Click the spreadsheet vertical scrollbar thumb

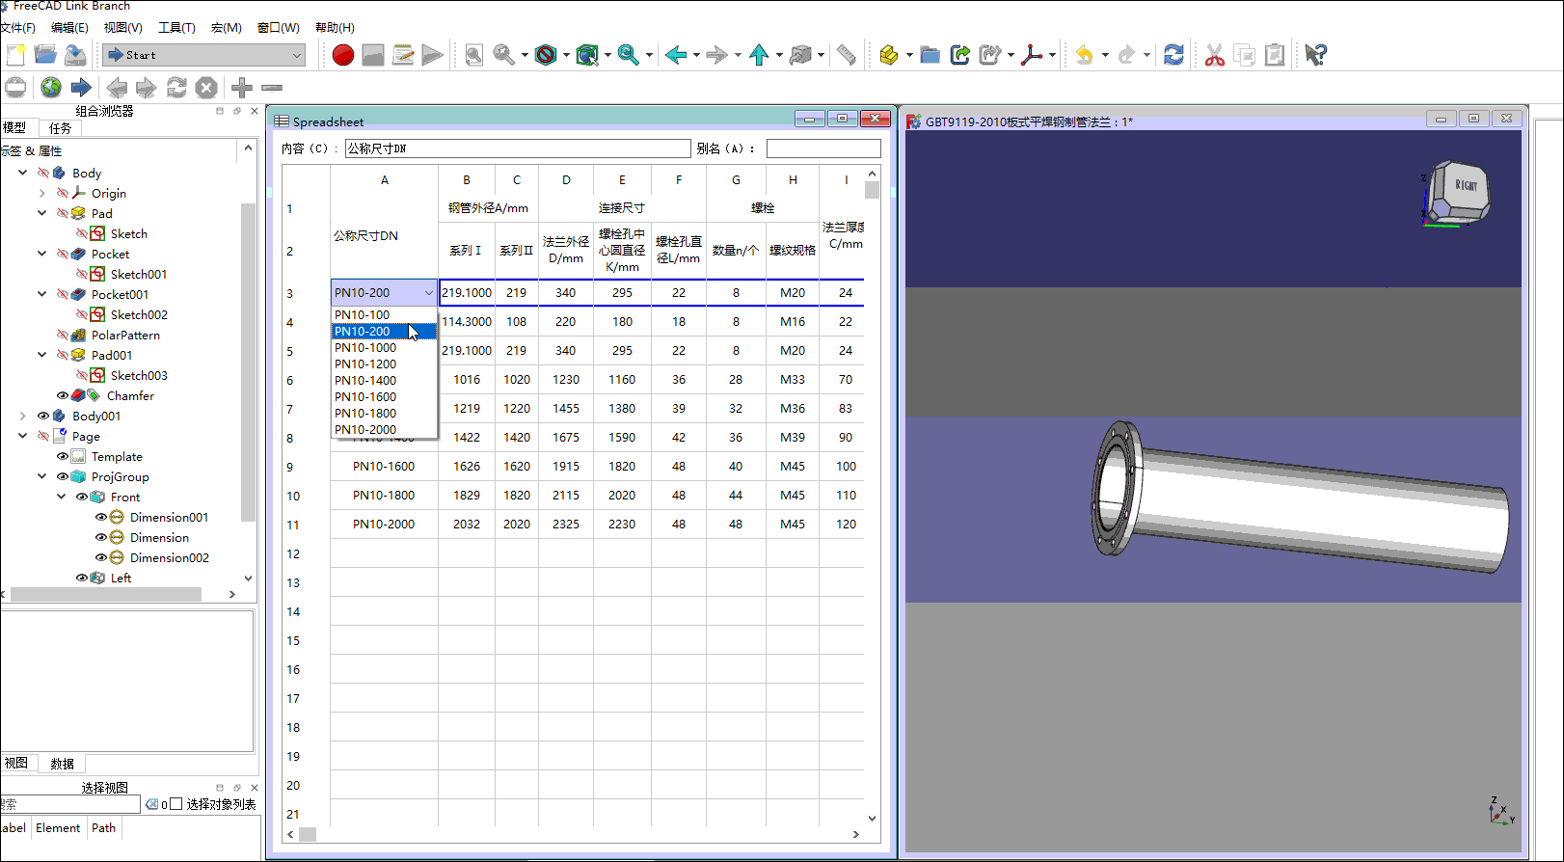tap(872, 189)
